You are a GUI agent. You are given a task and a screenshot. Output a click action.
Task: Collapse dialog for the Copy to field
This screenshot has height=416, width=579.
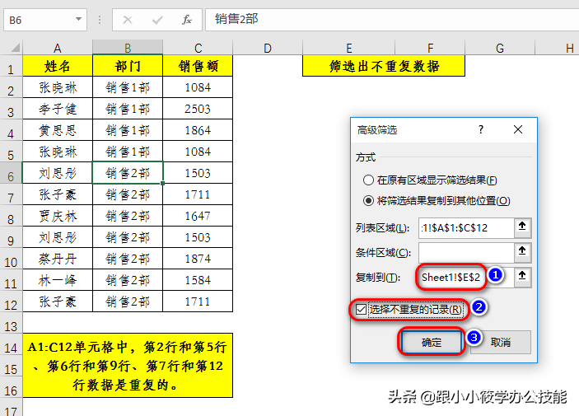pyautogui.click(x=522, y=276)
